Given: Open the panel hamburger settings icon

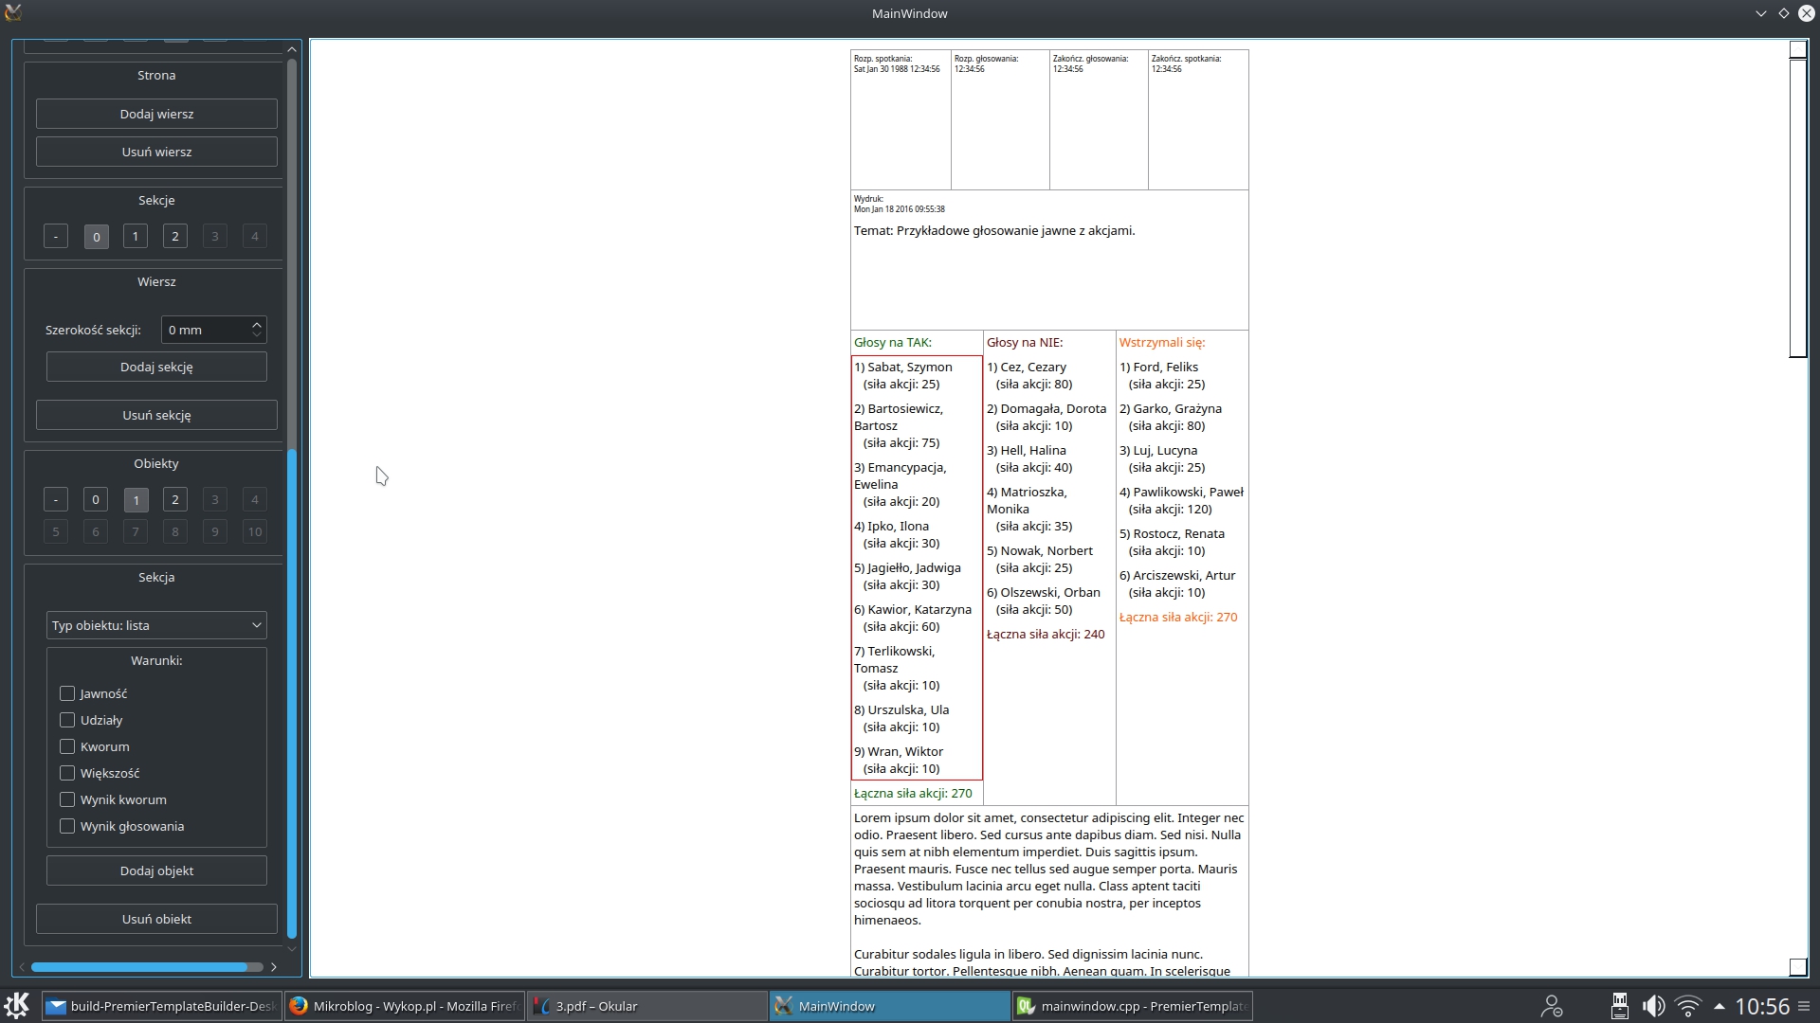Looking at the screenshot, I should click(x=1804, y=1006).
